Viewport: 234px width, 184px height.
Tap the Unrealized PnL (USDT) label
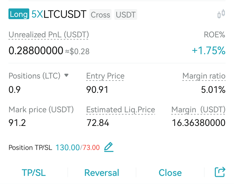coord(49,35)
